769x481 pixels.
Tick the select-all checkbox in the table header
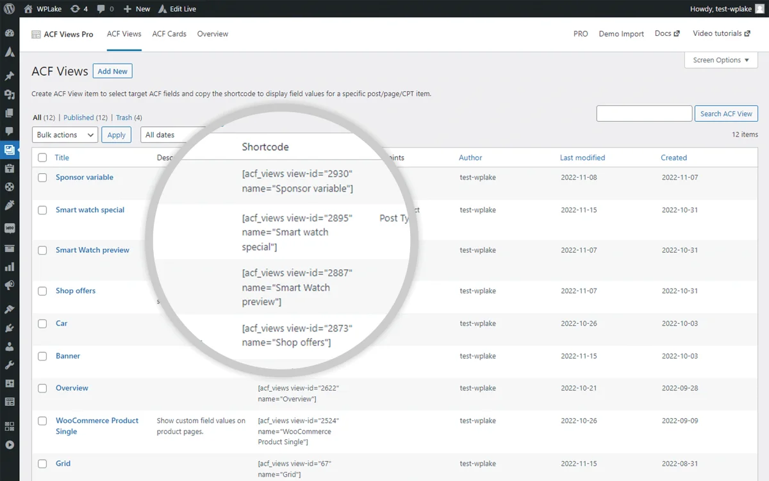click(42, 158)
